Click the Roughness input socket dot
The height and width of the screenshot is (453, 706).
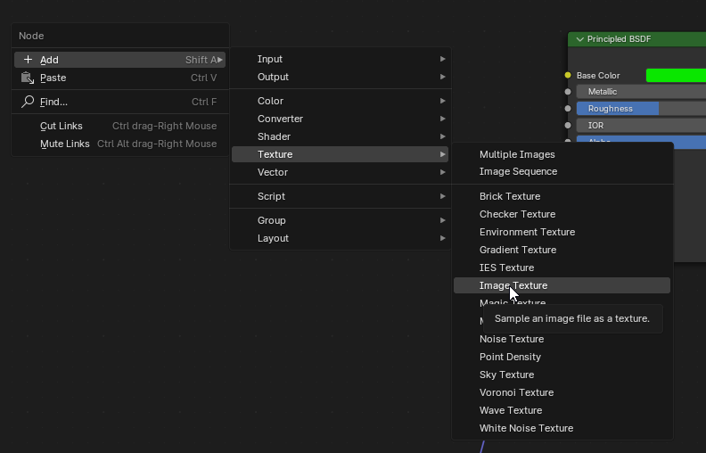(568, 109)
